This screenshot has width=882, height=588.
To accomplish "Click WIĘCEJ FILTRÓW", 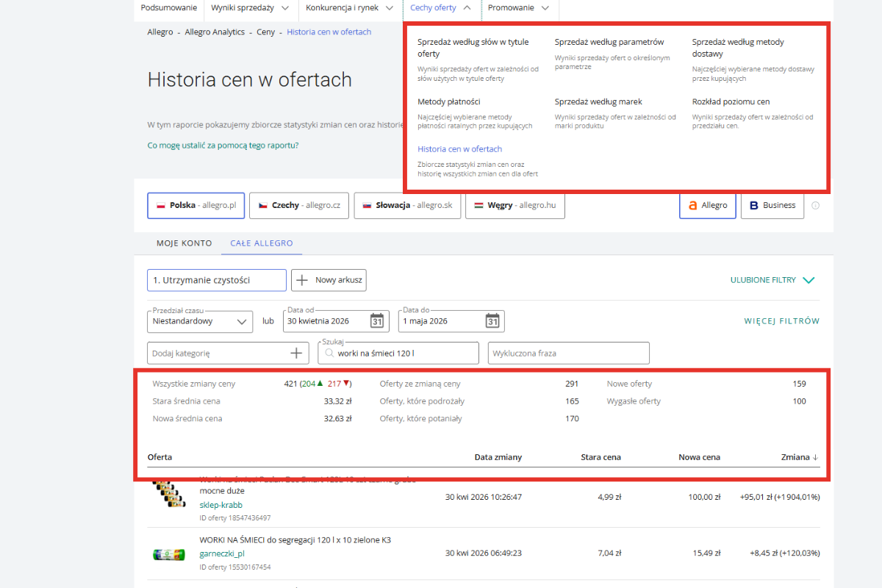I will [781, 321].
